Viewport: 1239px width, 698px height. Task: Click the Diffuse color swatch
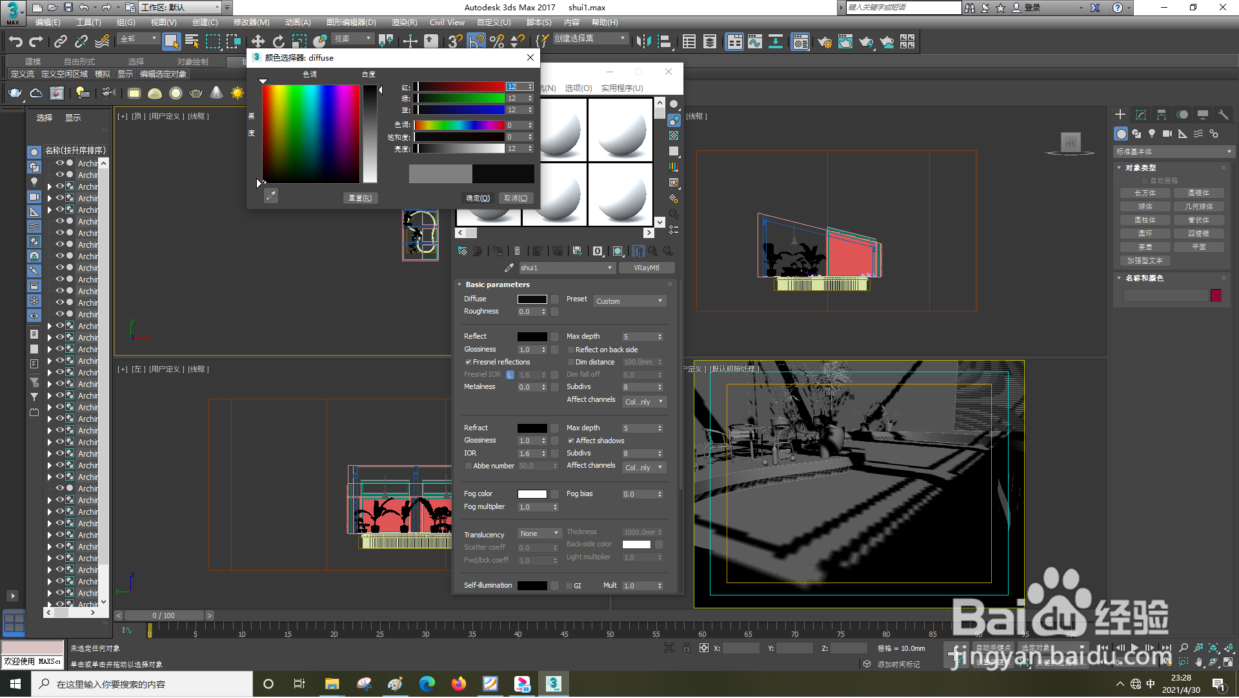(x=532, y=299)
